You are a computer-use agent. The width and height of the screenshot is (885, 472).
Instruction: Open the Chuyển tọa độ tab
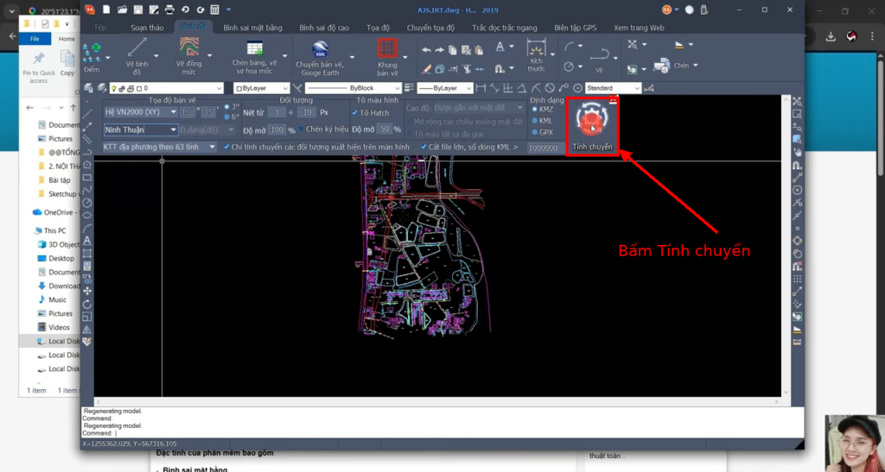click(x=430, y=28)
